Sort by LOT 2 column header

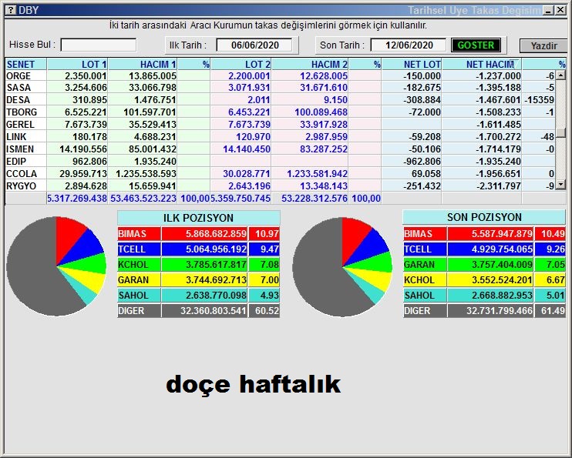click(x=241, y=64)
